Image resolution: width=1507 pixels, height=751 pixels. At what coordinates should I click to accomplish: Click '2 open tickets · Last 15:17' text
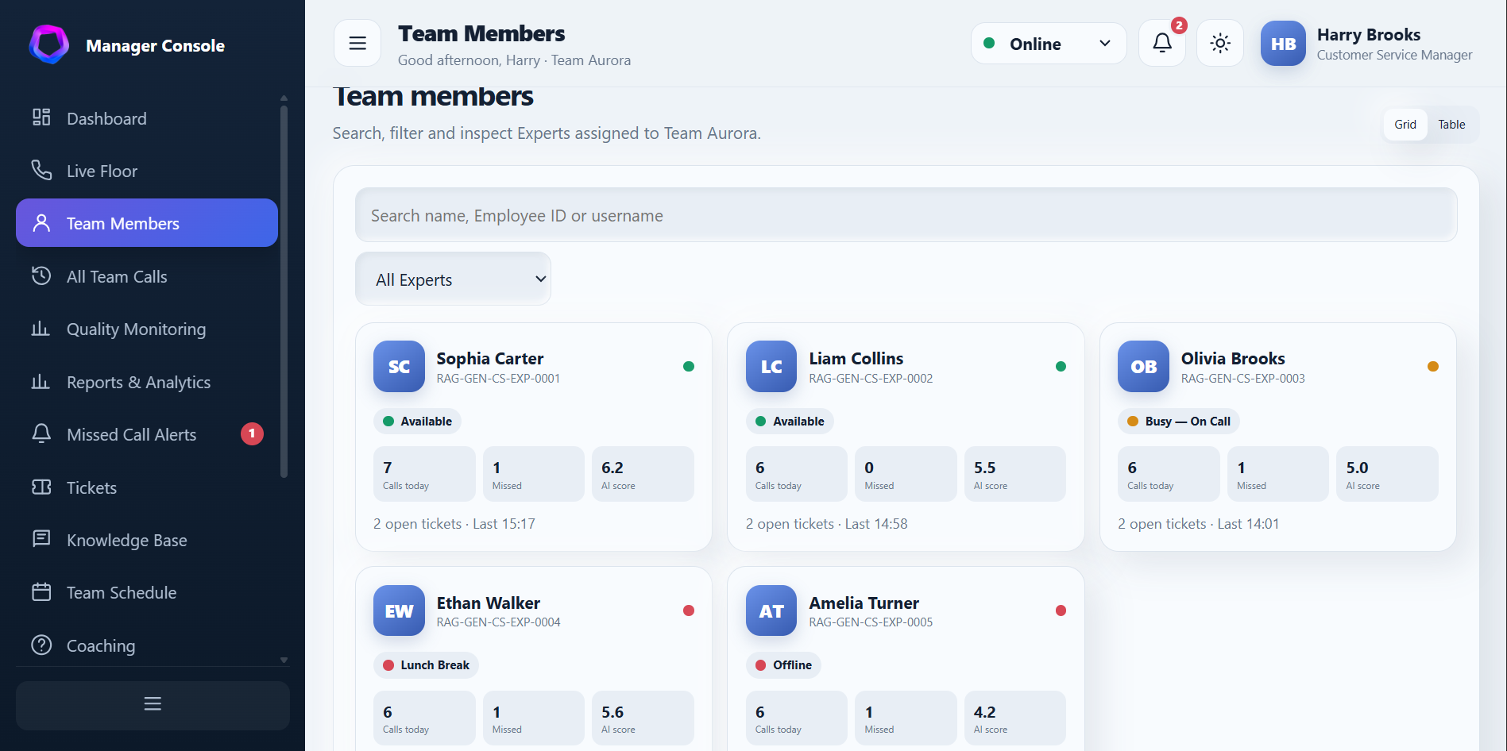(x=454, y=524)
